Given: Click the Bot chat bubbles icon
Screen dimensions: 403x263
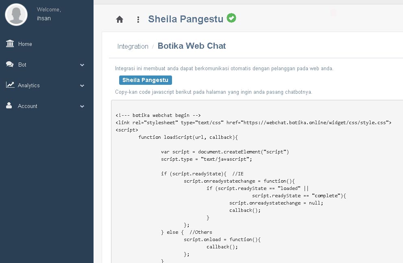Looking at the screenshot, I should coord(10,64).
